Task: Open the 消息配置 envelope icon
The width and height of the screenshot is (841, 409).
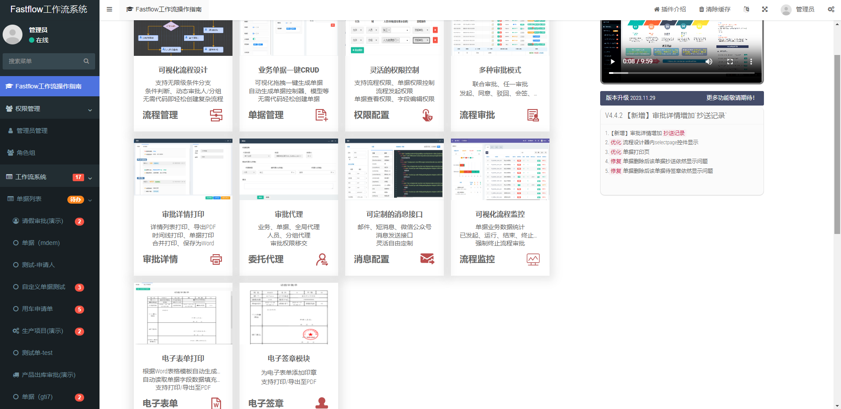Action: (x=428, y=259)
